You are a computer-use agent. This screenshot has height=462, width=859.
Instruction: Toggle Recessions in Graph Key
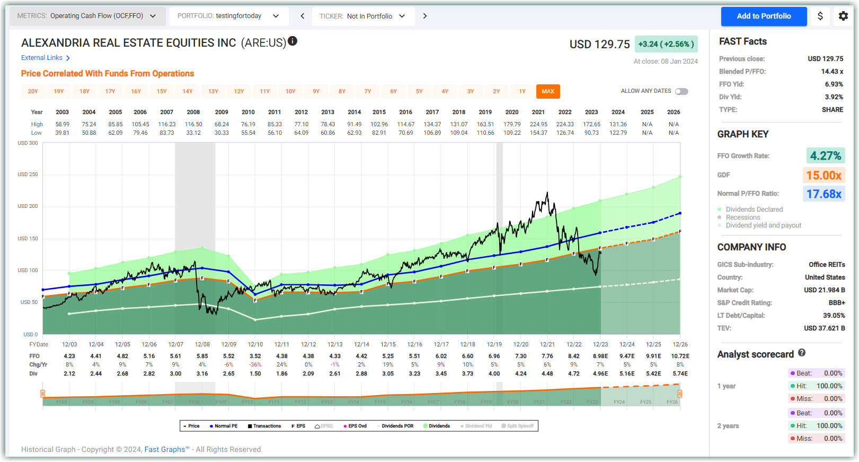pos(738,217)
